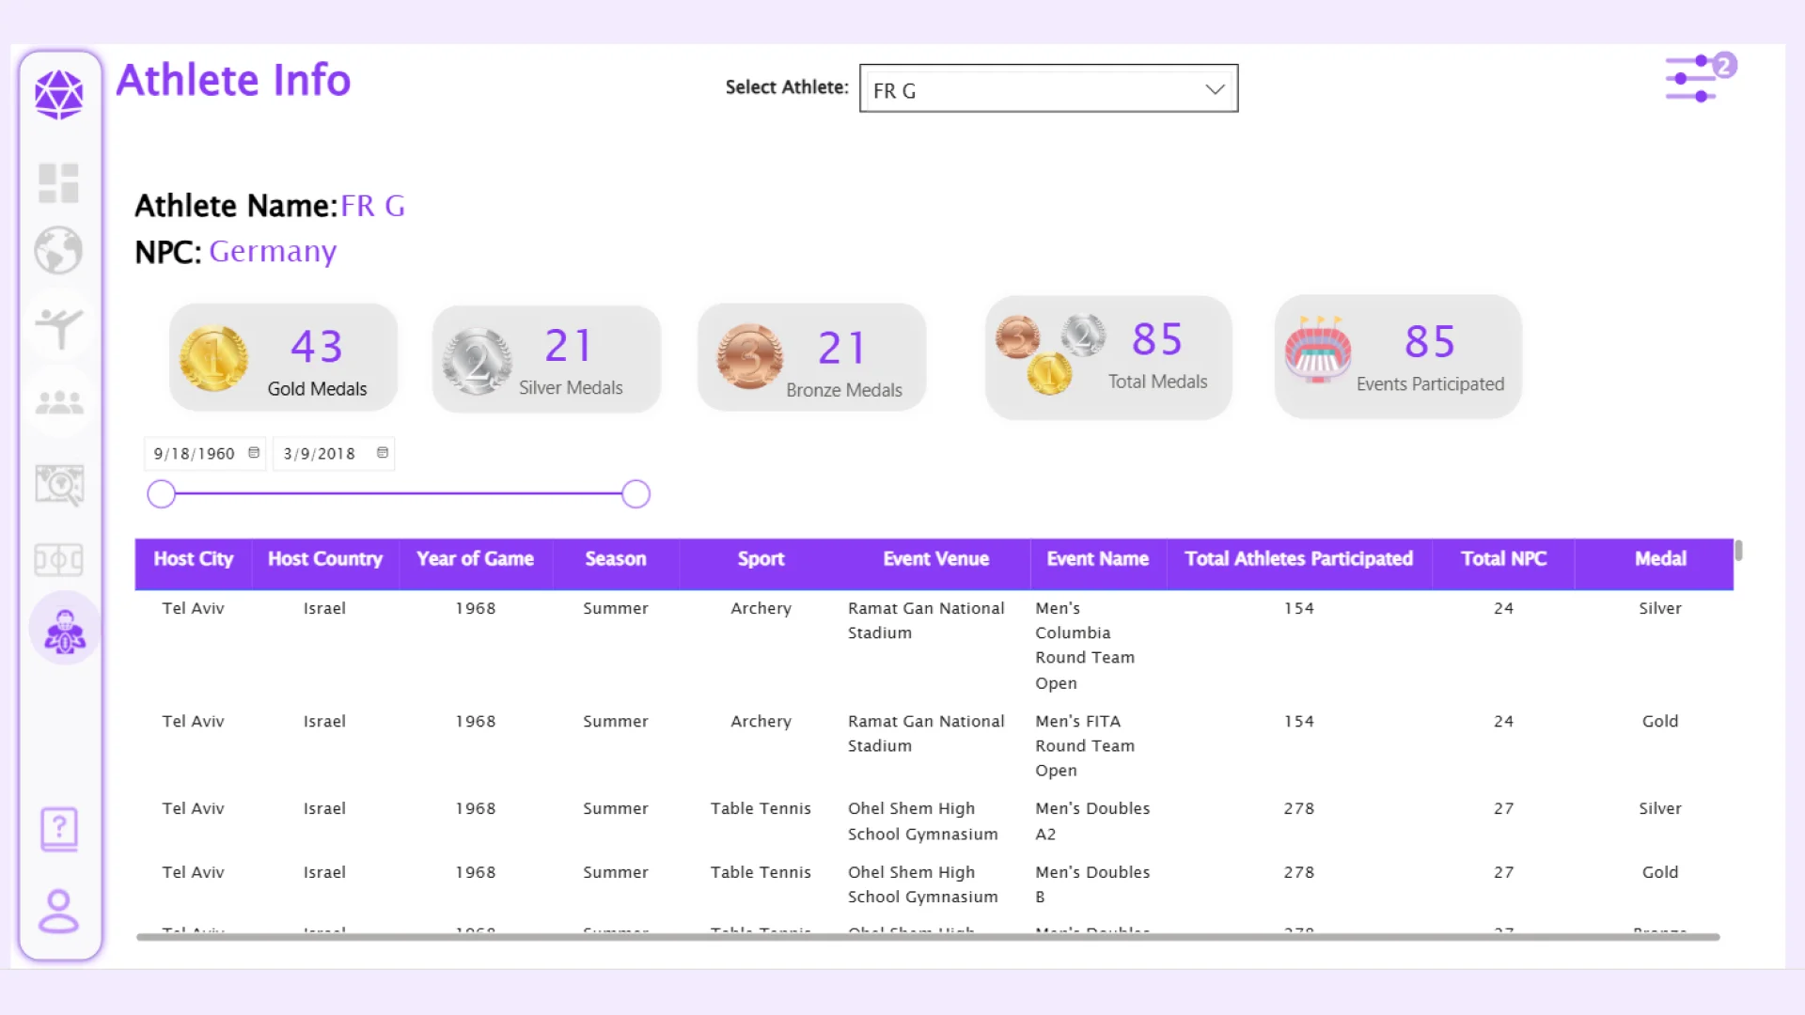Open the help question mark icon
The image size is (1805, 1015).
59,829
